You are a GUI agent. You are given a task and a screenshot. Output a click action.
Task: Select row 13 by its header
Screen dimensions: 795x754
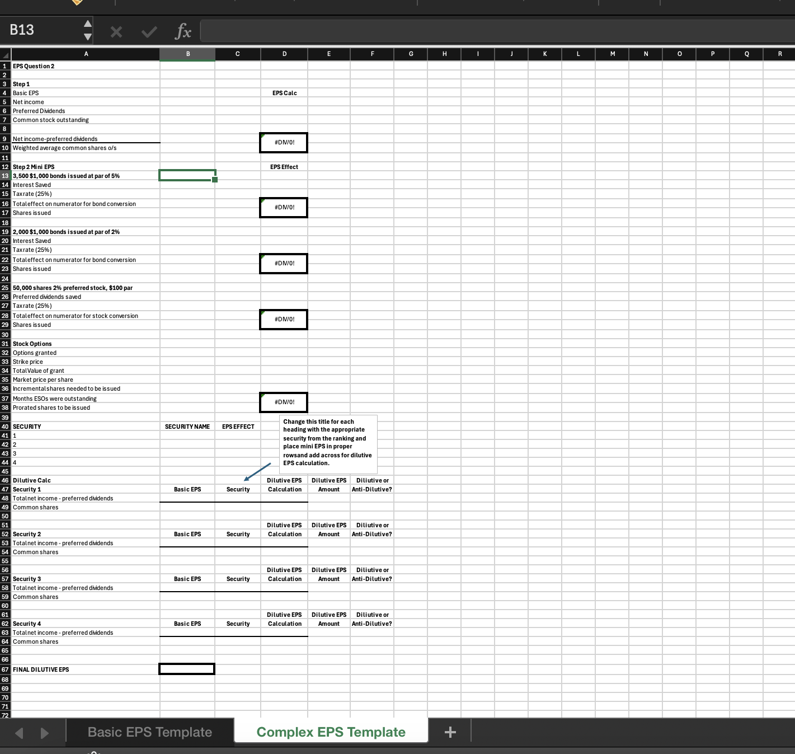point(4,176)
